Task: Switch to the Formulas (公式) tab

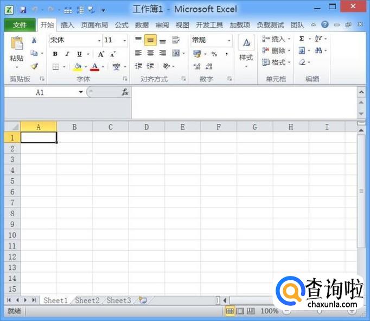Action: point(122,25)
